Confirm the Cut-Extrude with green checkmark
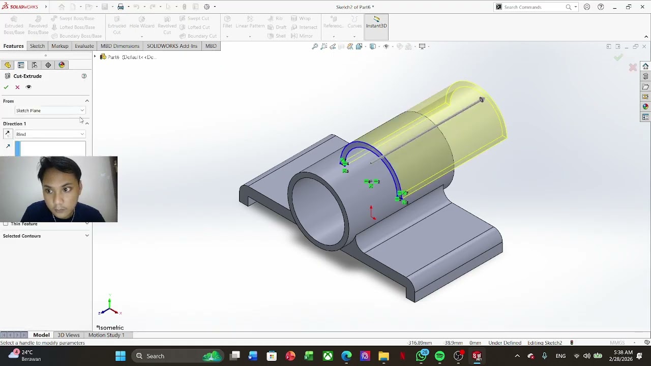The width and height of the screenshot is (651, 366). 6,87
